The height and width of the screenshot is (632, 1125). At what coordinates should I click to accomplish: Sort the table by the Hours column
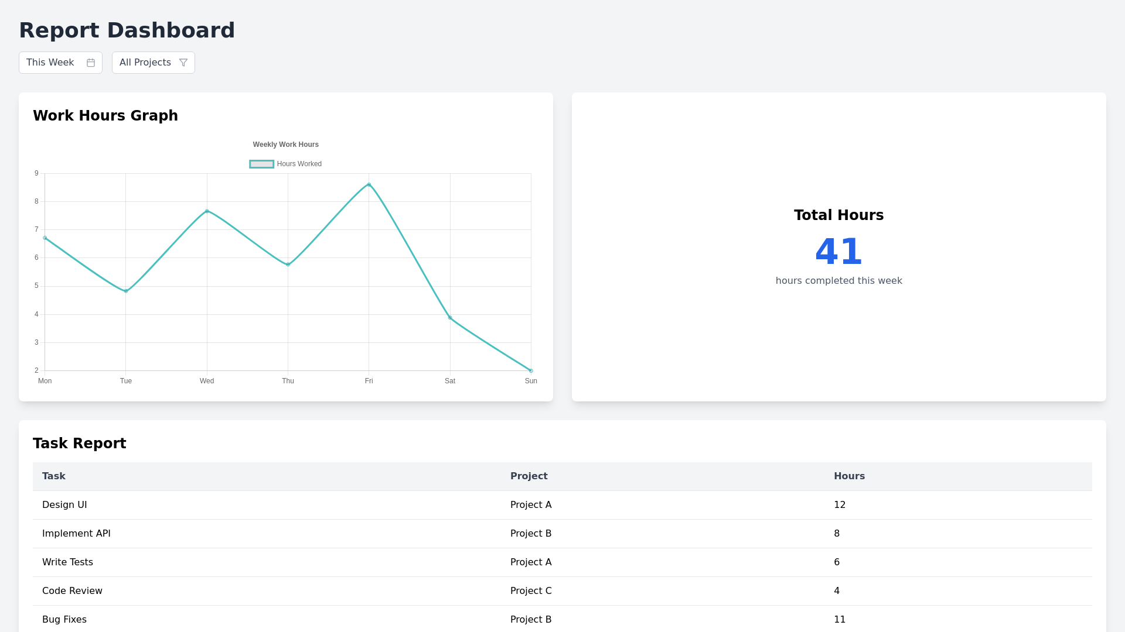[x=849, y=476]
